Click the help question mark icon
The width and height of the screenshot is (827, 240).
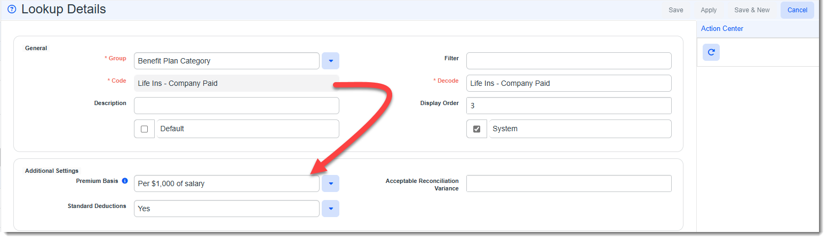pos(12,10)
